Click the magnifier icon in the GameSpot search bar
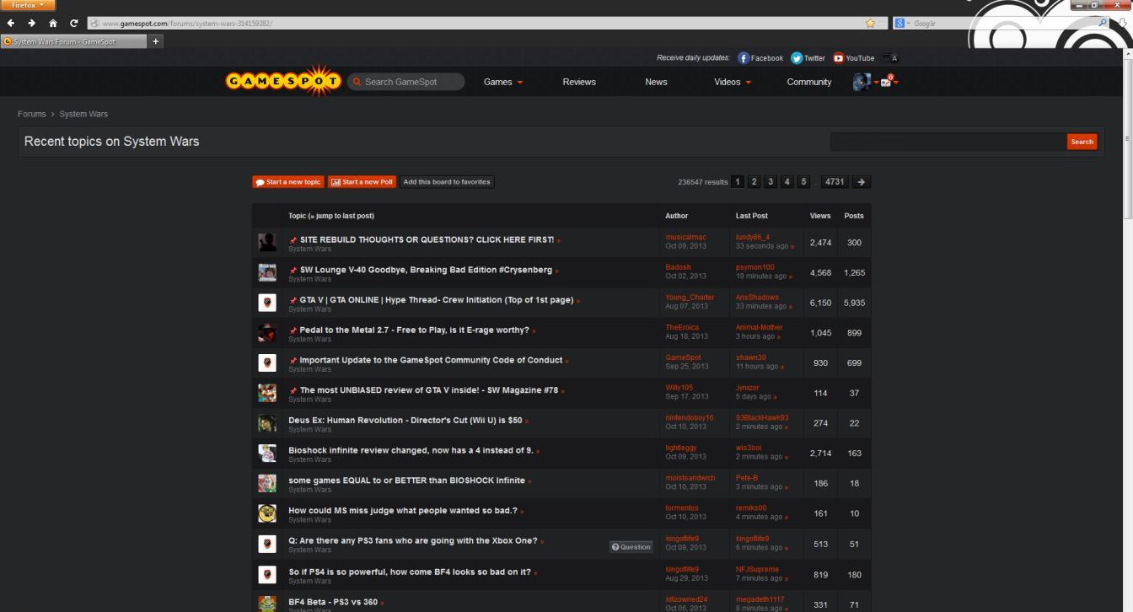Viewport: 1133px width, 612px height. [356, 81]
